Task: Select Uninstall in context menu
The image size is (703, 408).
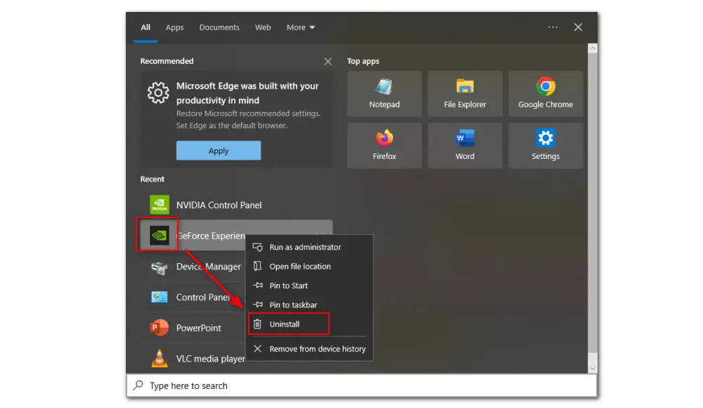Action: [x=285, y=324]
